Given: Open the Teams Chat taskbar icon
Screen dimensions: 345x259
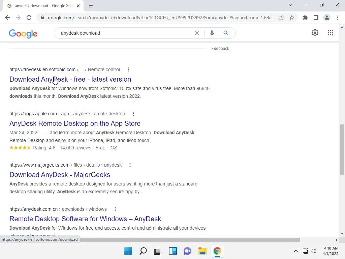Looking at the screenshot, I should [187, 251].
